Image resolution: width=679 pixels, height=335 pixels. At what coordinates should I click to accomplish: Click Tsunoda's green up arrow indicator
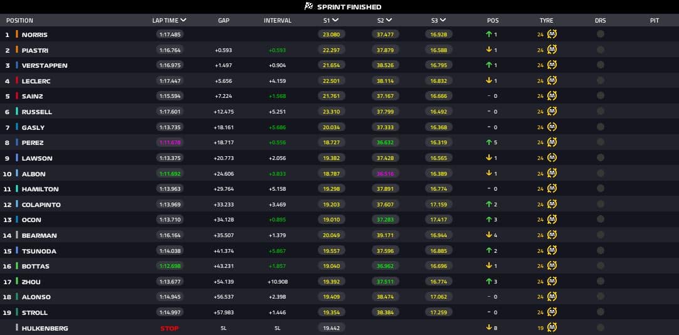(x=489, y=250)
